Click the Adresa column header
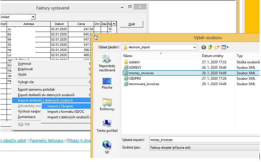This screenshot has height=162, width=261. [x=29, y=24]
